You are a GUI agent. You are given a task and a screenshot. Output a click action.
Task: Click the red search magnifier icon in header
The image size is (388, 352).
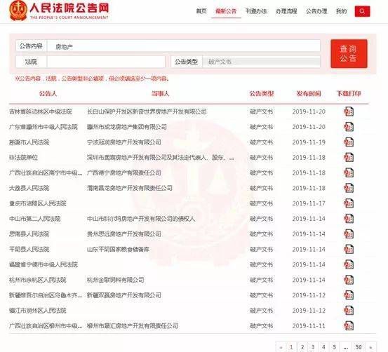coord(362,11)
